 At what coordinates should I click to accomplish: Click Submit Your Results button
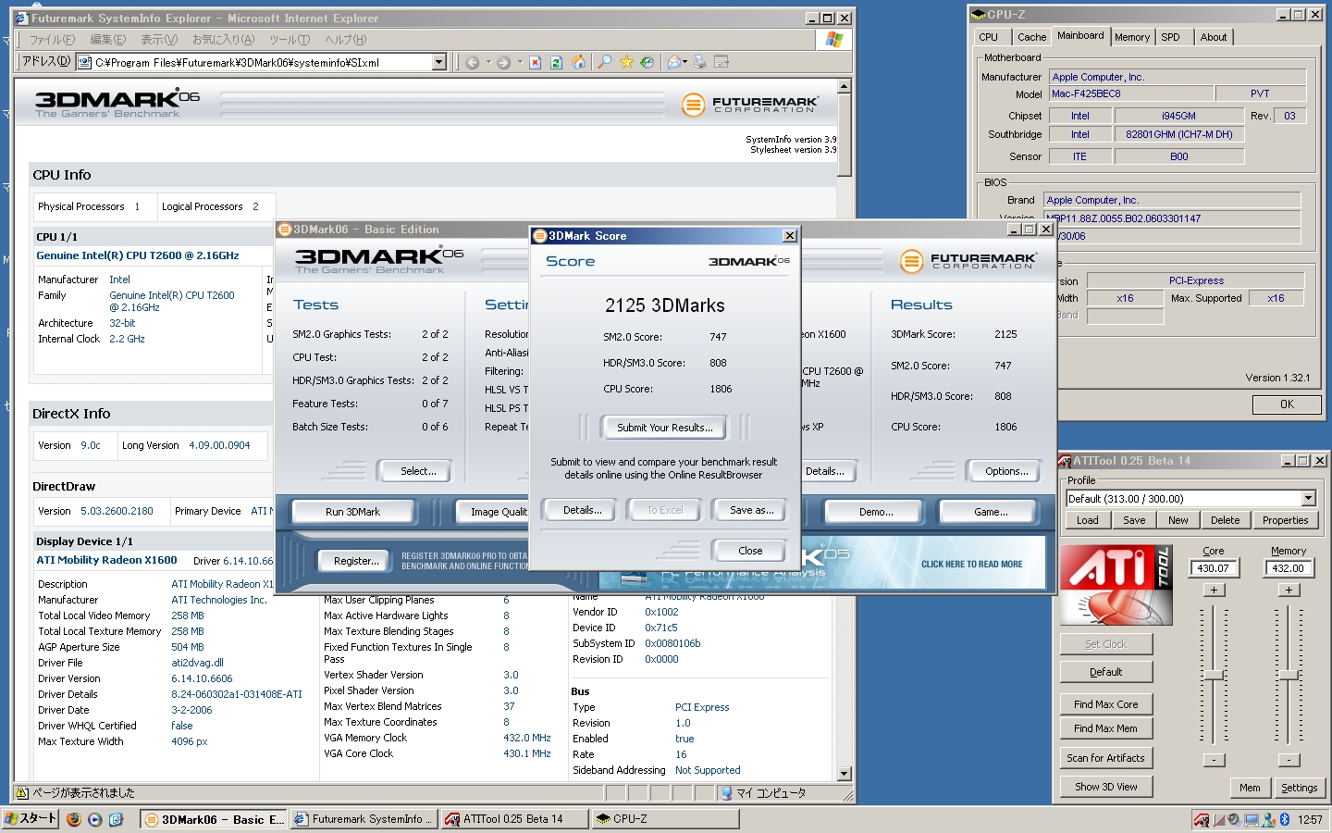(x=665, y=428)
